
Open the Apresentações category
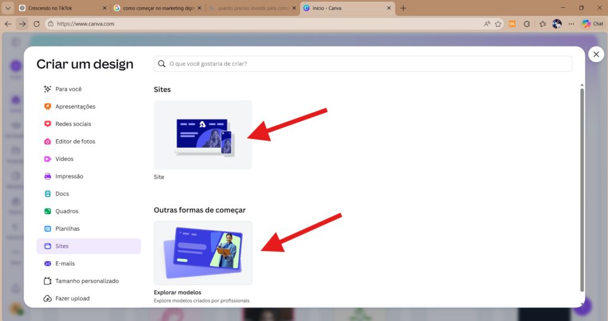88,107
